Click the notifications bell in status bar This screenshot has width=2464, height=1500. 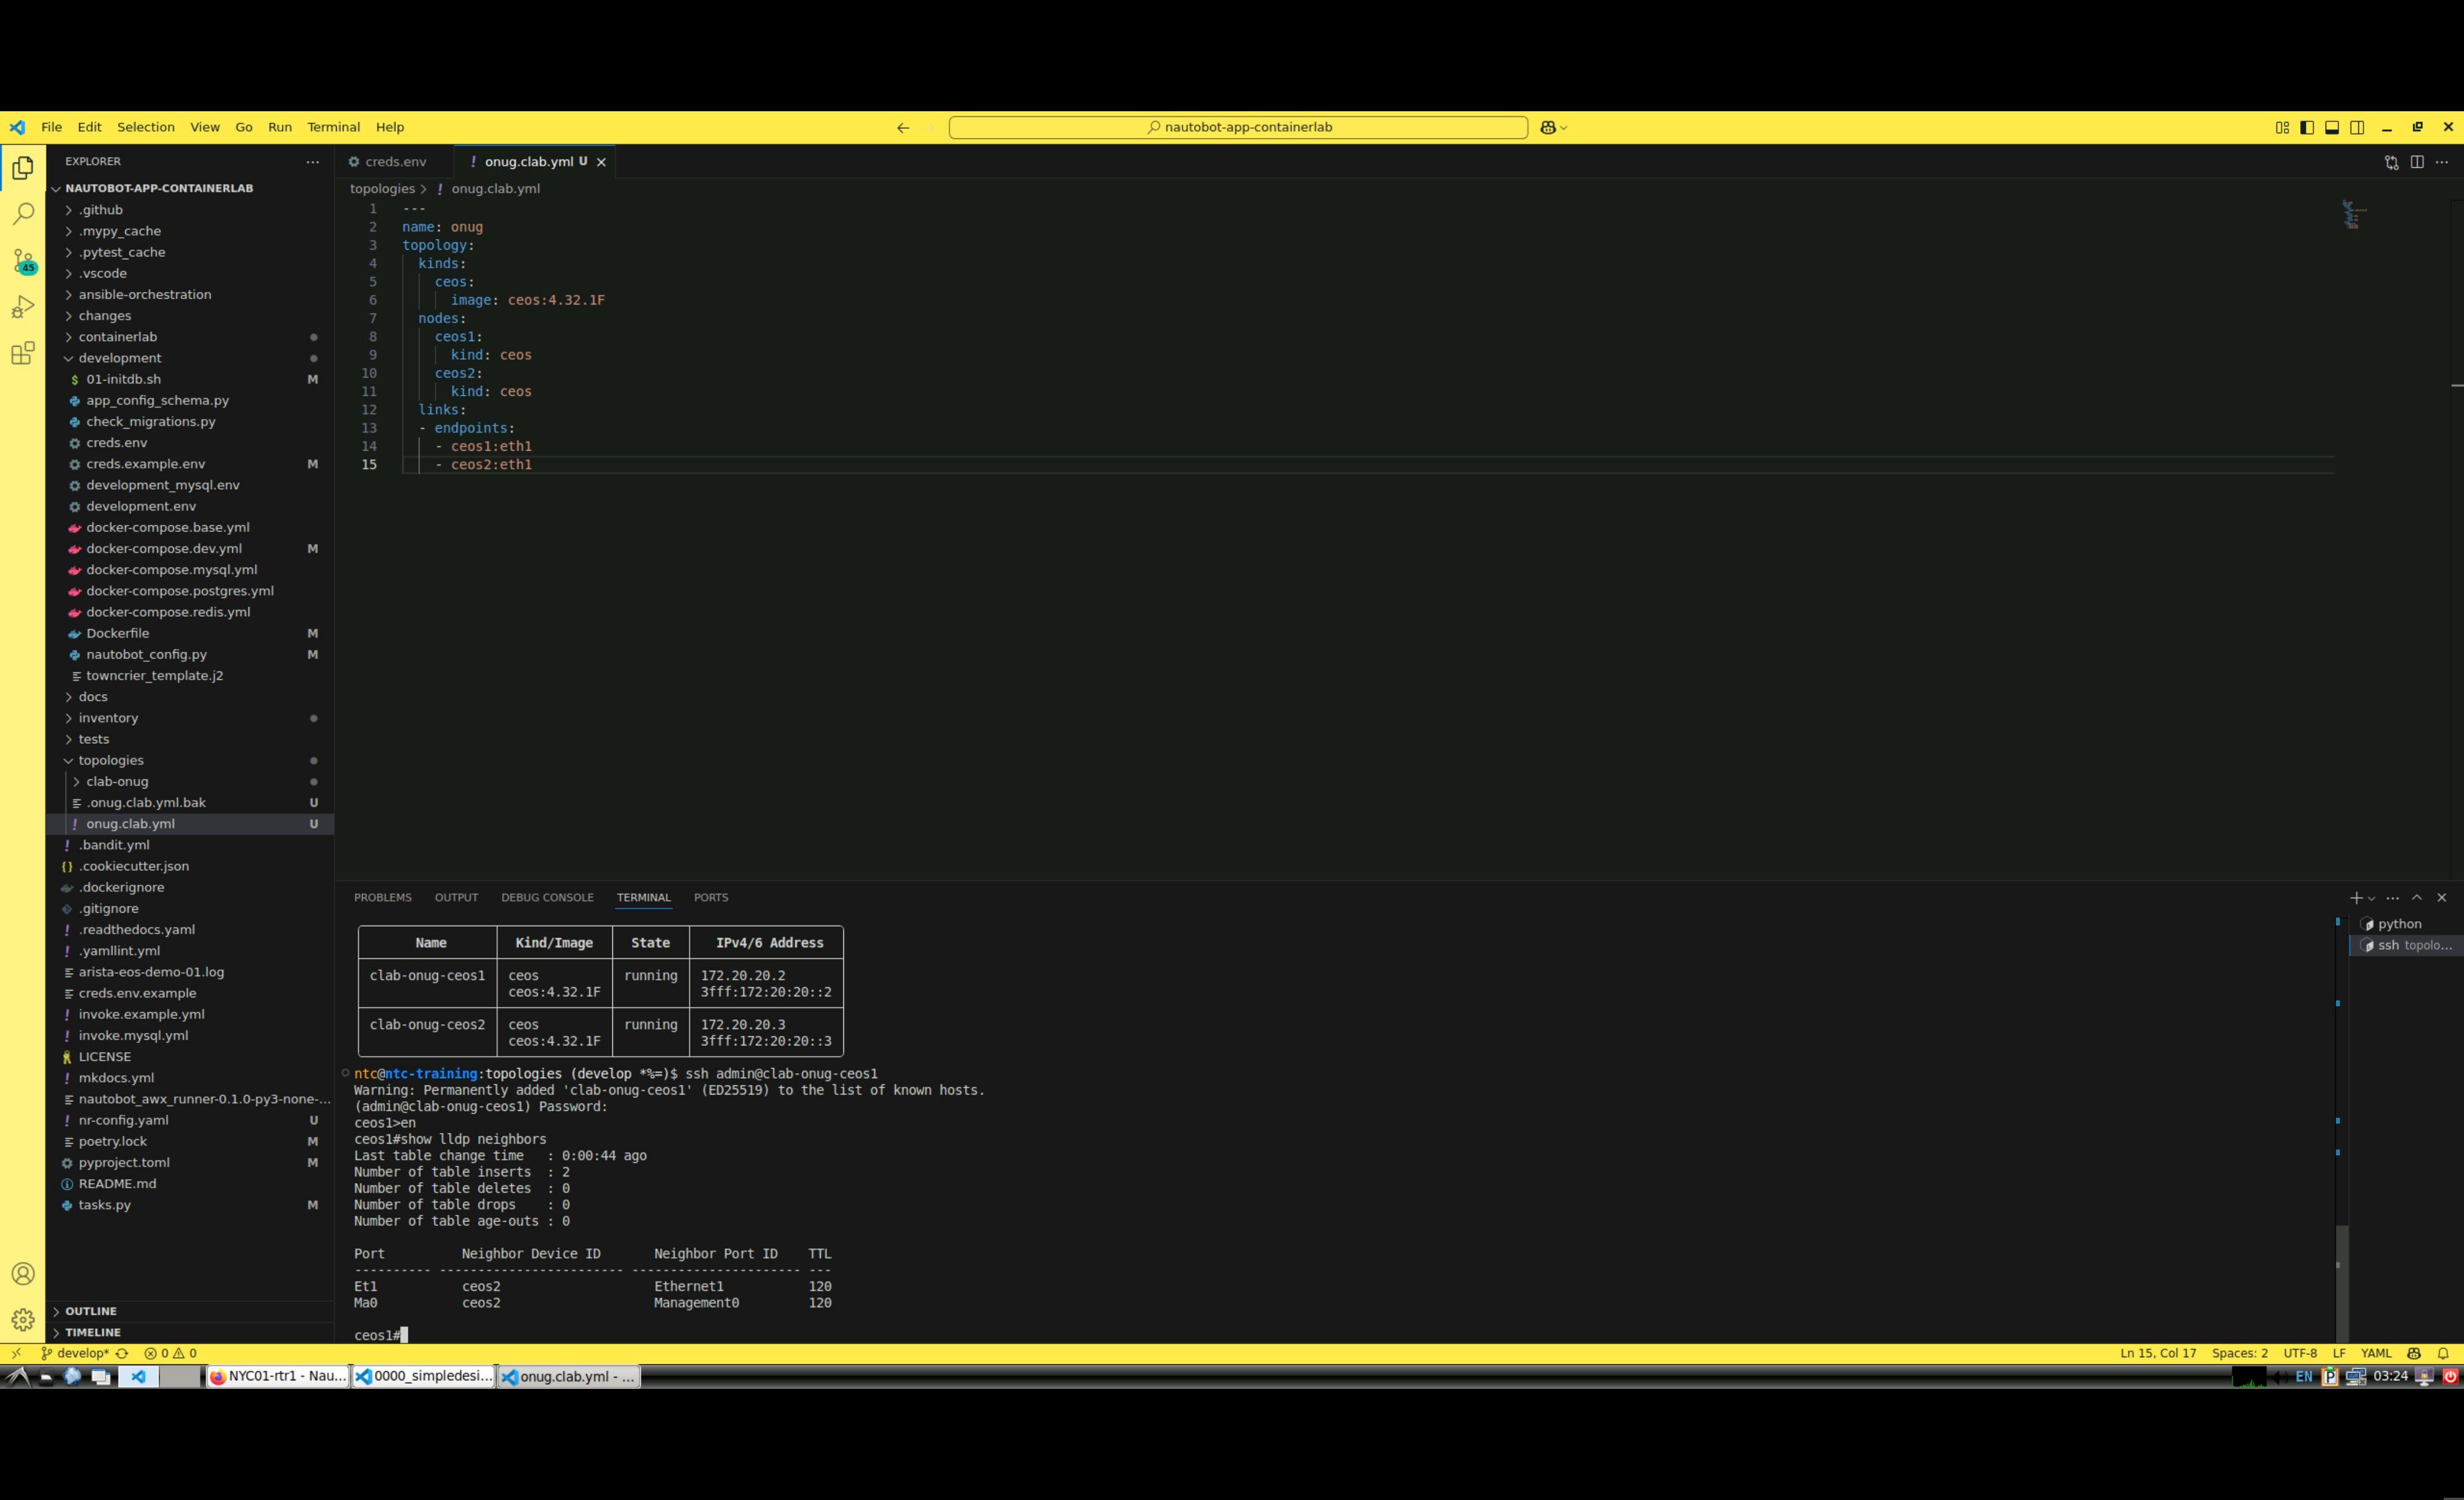pos(2442,1353)
